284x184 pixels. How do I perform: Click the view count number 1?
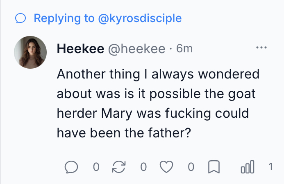(x=270, y=167)
